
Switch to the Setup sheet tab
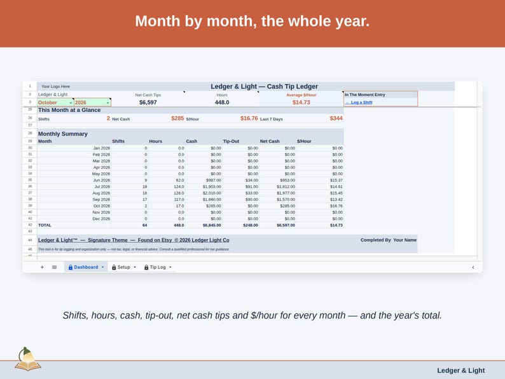(x=123, y=267)
